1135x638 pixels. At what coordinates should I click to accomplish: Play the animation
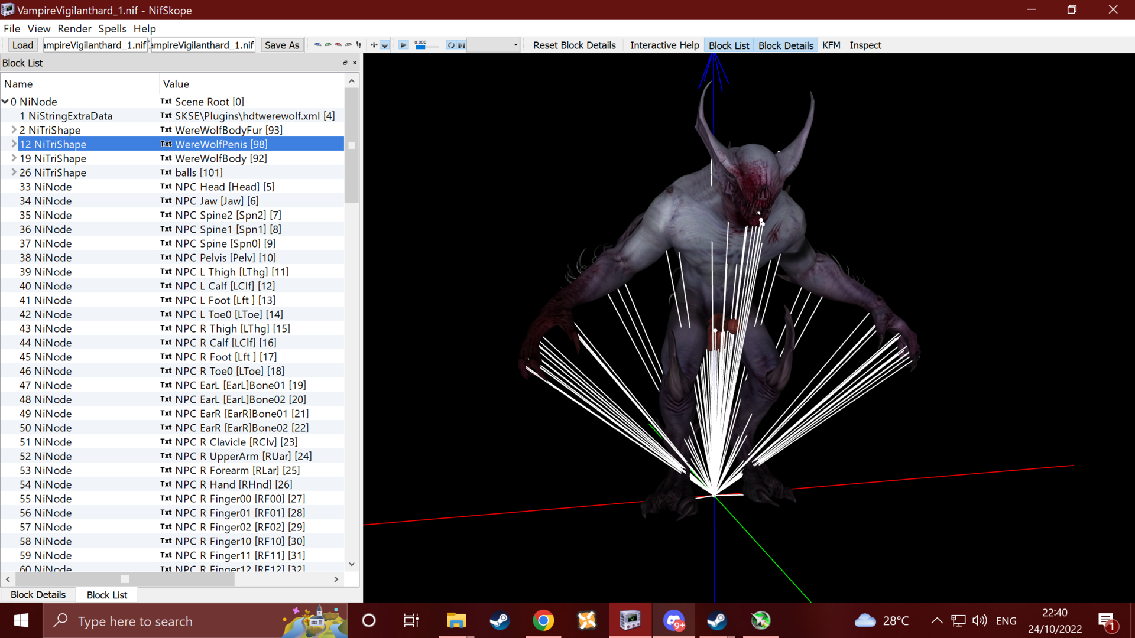pyautogui.click(x=404, y=45)
